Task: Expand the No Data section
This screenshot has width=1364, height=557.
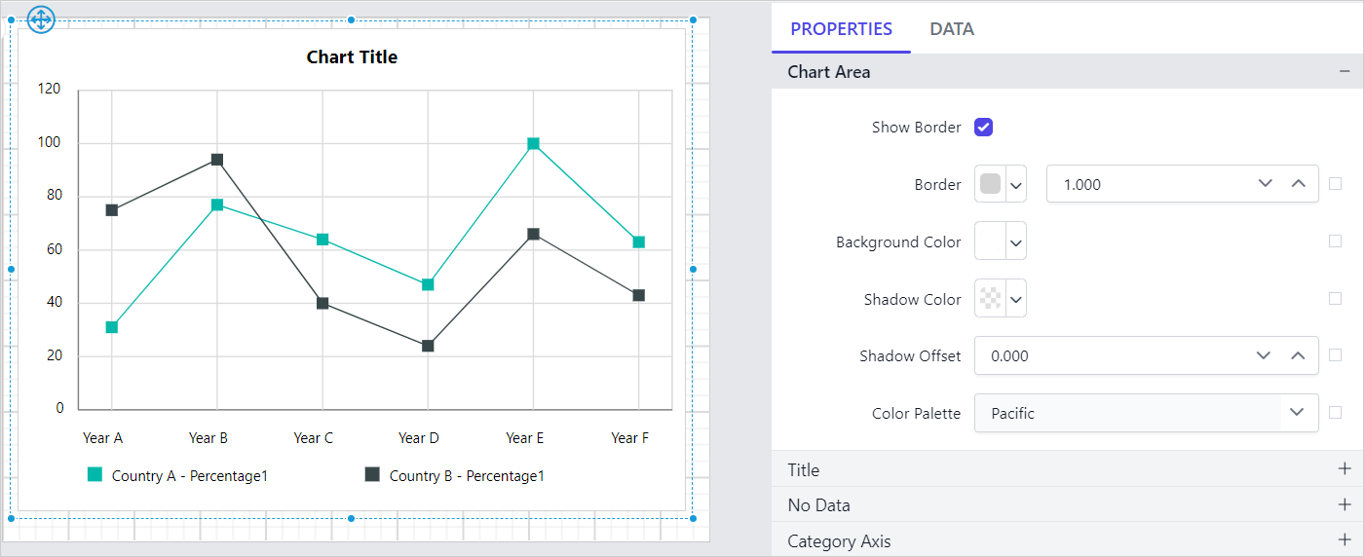Action: [1345, 505]
